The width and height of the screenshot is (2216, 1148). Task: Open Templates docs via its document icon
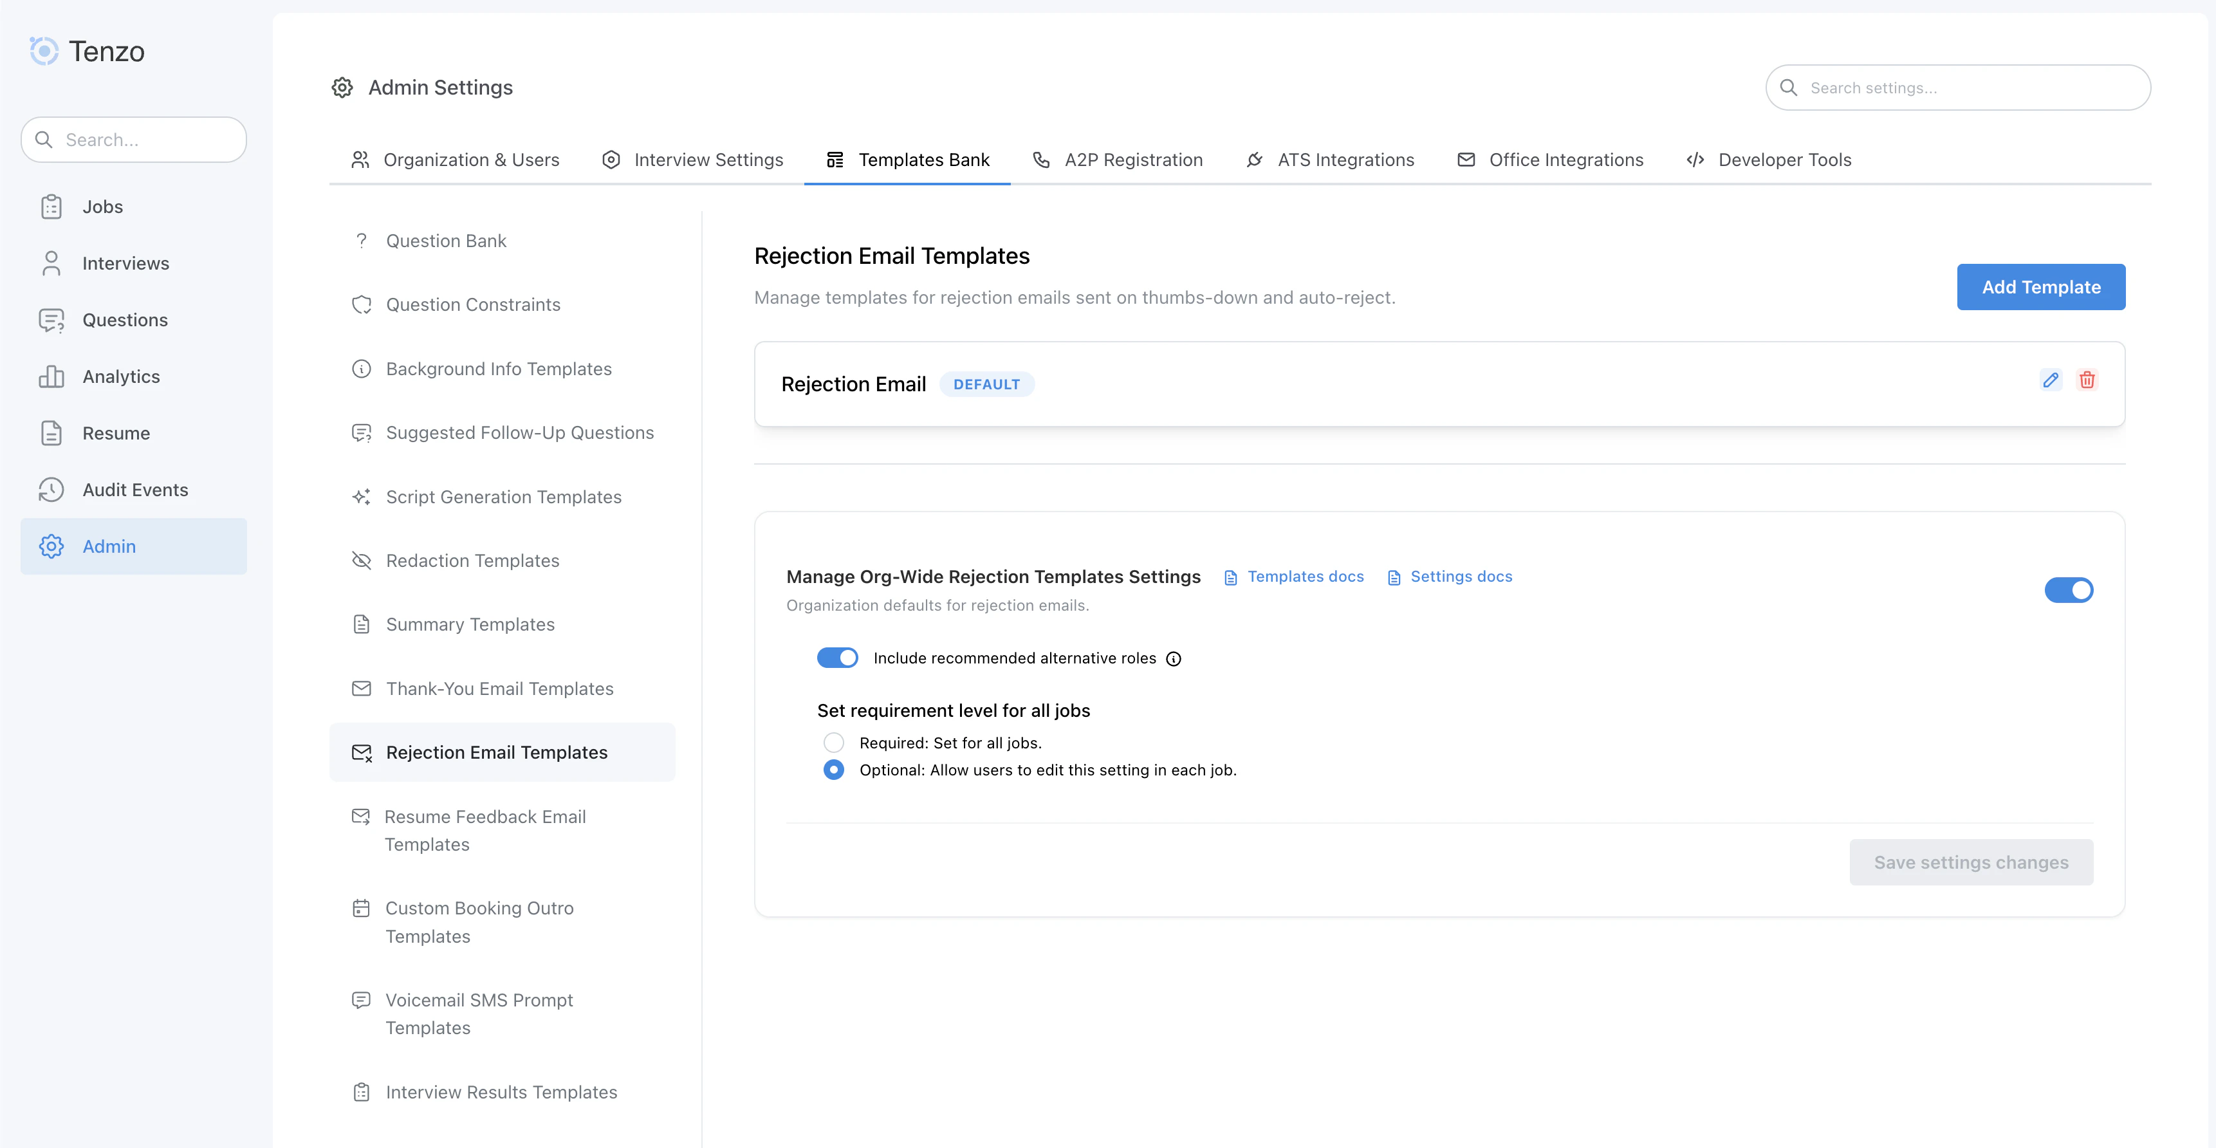pyautogui.click(x=1233, y=577)
